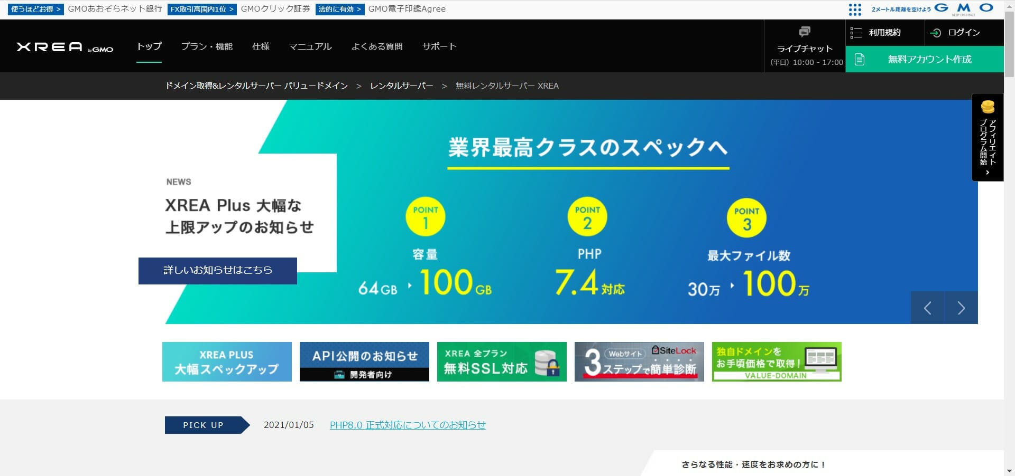
Task: Click the document icon on free account button
Action: click(x=860, y=60)
